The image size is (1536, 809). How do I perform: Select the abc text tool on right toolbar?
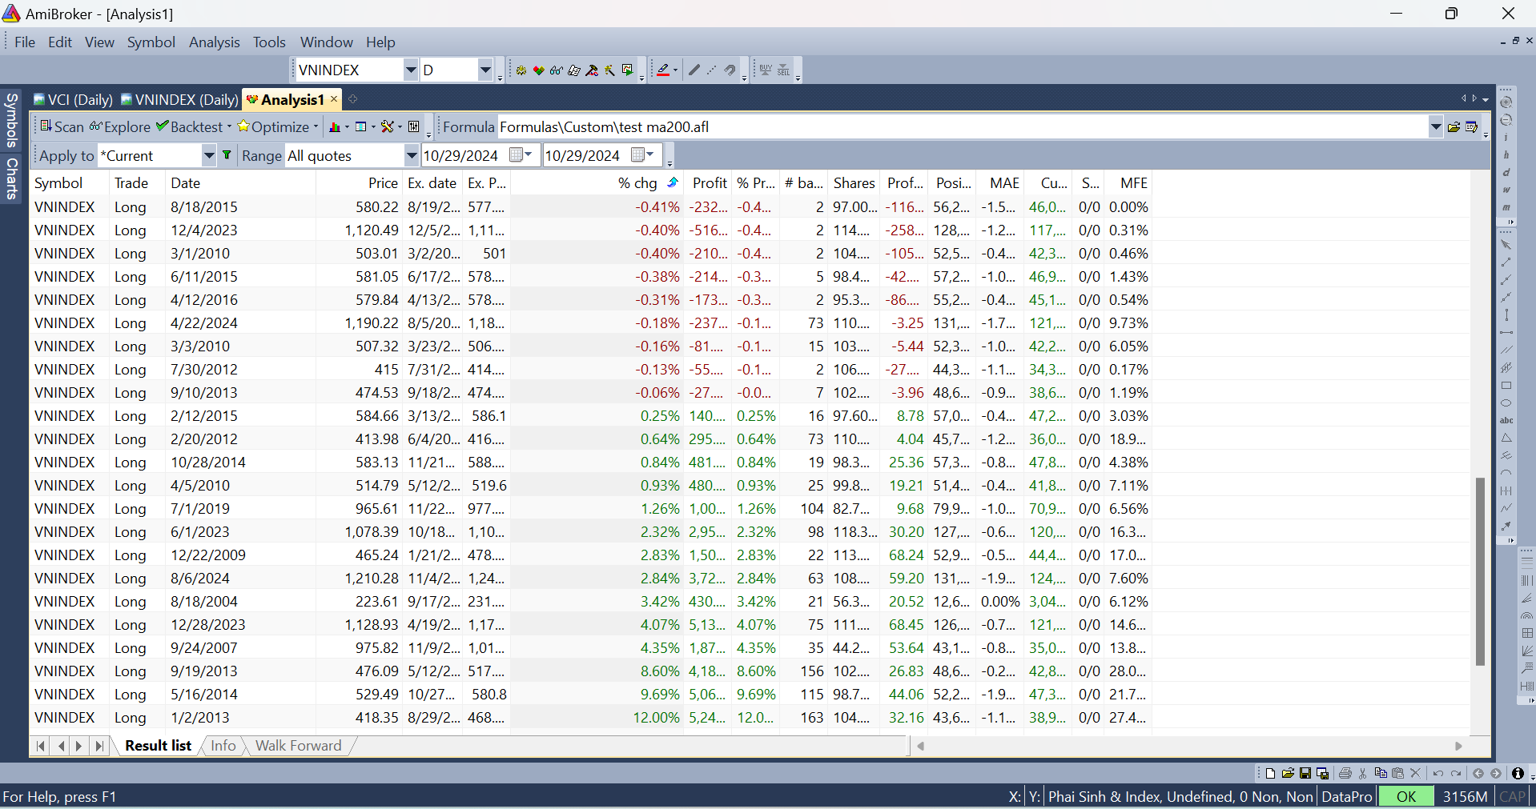(x=1506, y=421)
